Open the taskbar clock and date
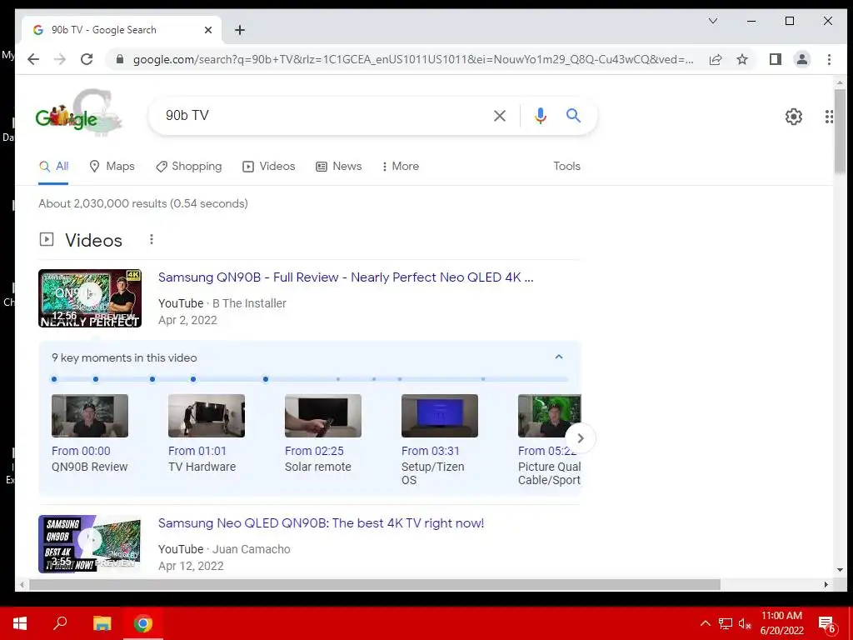 tap(781, 623)
